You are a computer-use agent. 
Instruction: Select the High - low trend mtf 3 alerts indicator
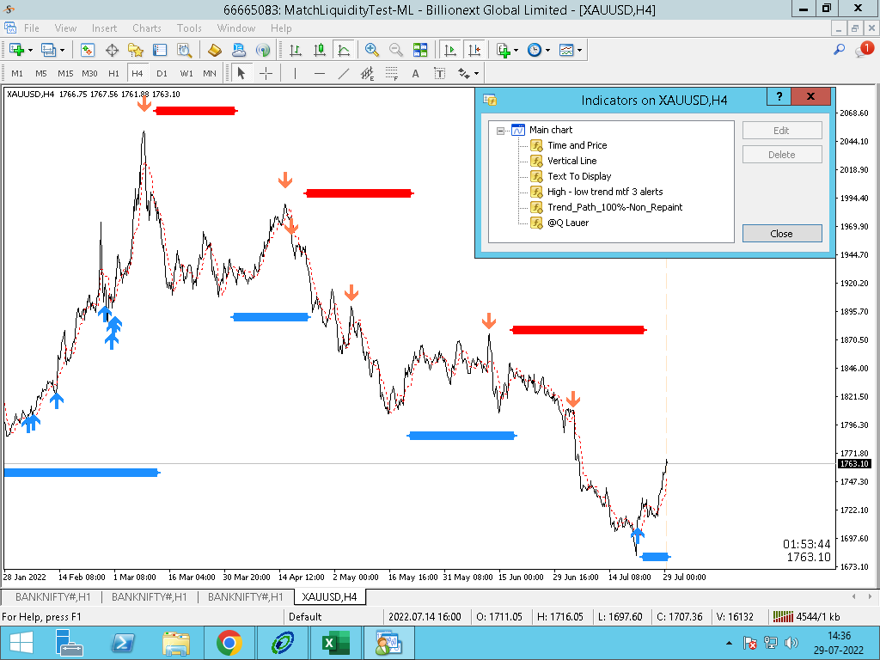[605, 192]
